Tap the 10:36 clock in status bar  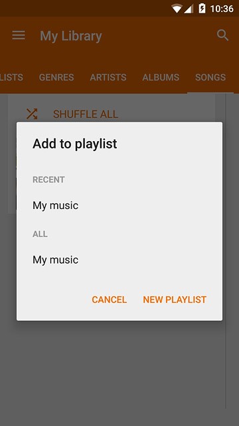point(222,9)
